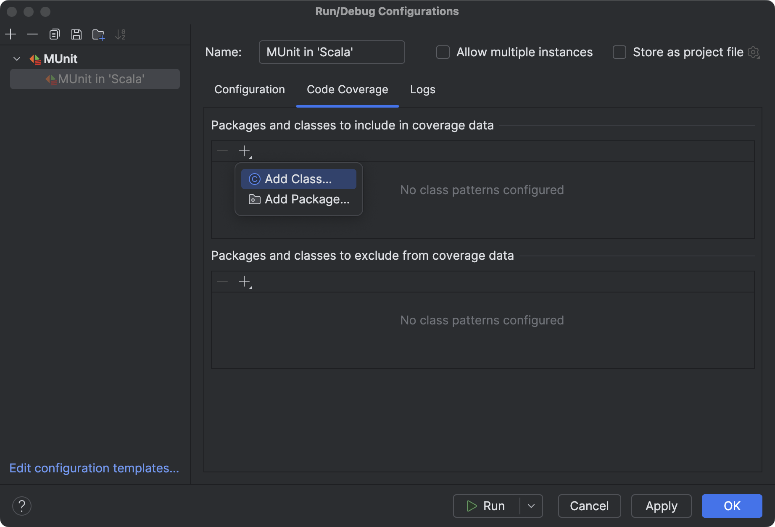The image size is (775, 527).
Task: Open add pattern menu in exclude section
Action: pyautogui.click(x=244, y=281)
